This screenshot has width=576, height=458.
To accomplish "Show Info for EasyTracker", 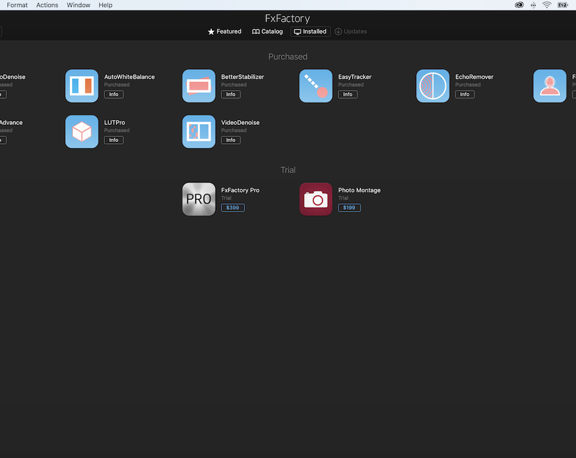I will (x=348, y=95).
